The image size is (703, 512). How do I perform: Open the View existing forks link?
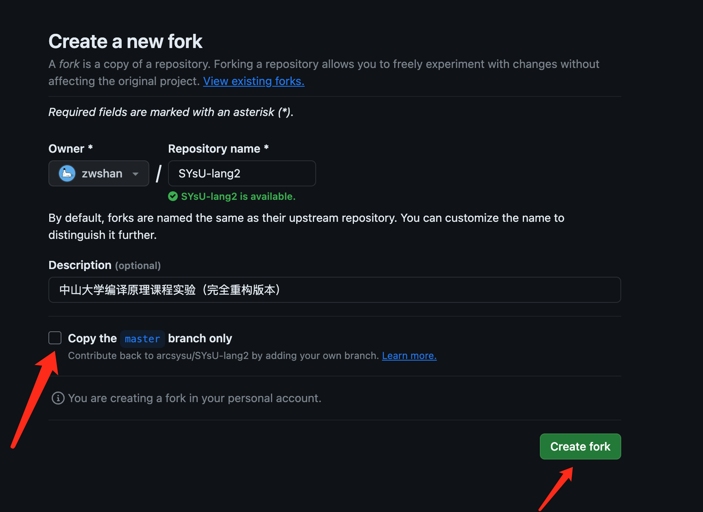253,81
